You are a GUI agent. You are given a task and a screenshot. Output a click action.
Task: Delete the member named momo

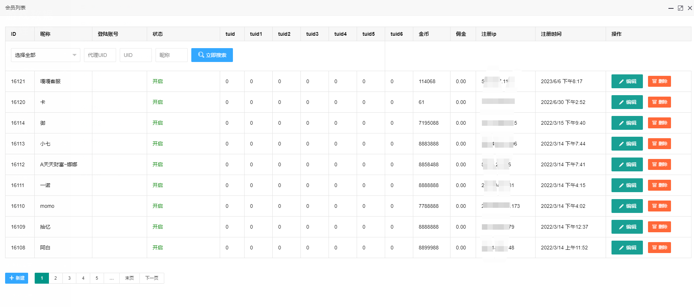(659, 206)
